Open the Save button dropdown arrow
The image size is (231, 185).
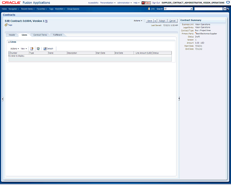coord(155,21)
